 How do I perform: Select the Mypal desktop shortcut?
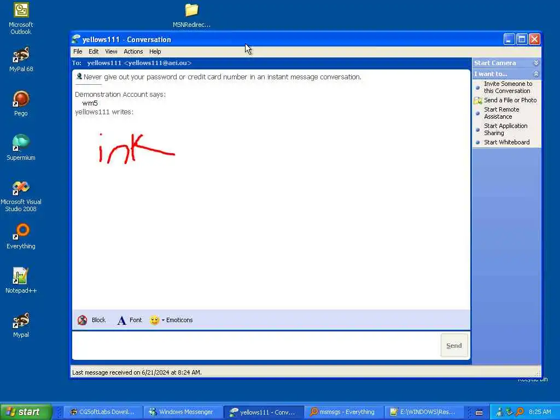click(x=21, y=325)
